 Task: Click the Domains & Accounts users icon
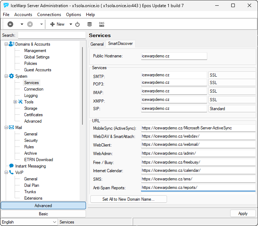click(x=11, y=44)
